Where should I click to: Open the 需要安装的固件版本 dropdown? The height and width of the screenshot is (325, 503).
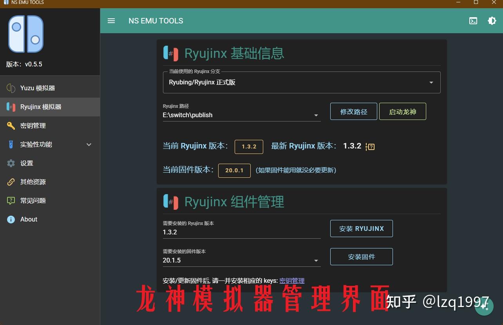tap(316, 260)
